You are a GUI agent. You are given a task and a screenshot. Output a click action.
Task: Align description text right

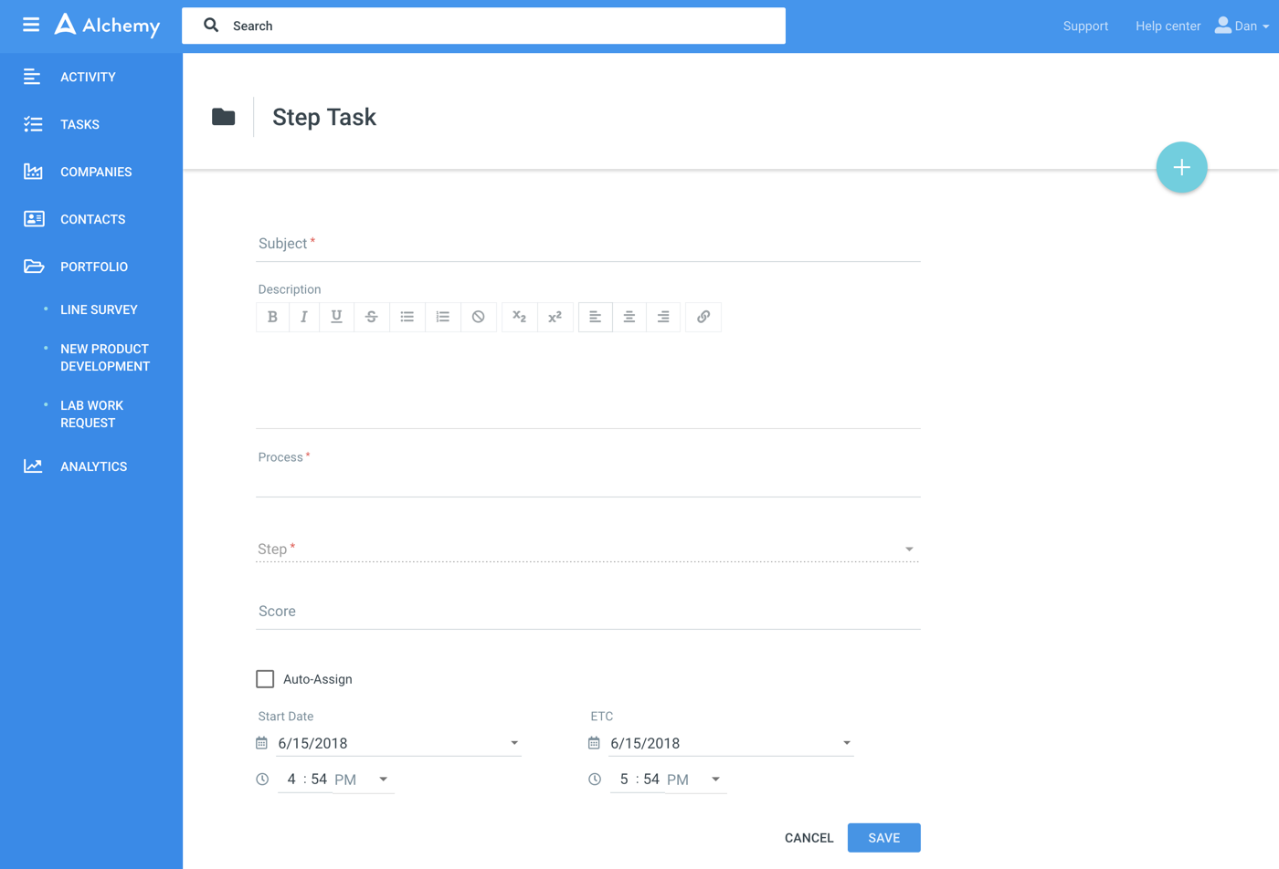pyautogui.click(x=663, y=317)
